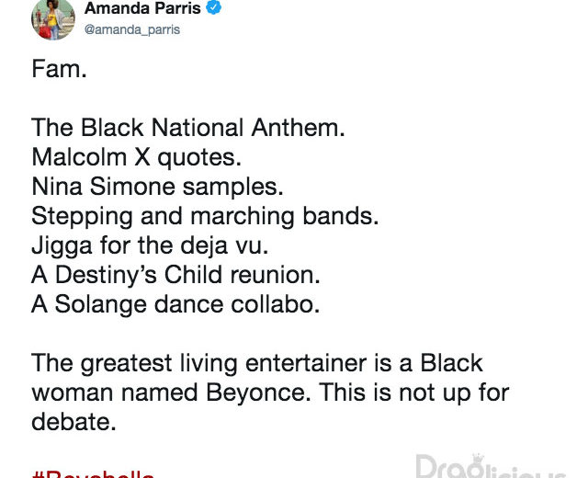Click the word Simone in tweet

pyautogui.click(x=132, y=187)
